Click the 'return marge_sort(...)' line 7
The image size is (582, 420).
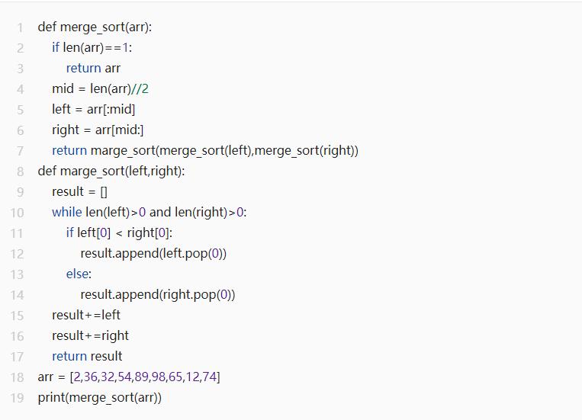[x=204, y=150]
